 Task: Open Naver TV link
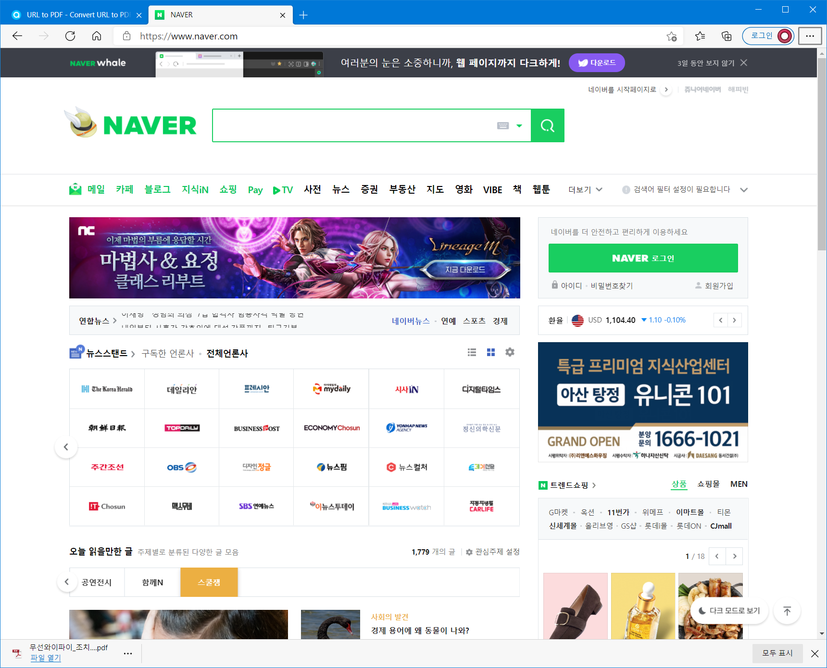coord(283,190)
